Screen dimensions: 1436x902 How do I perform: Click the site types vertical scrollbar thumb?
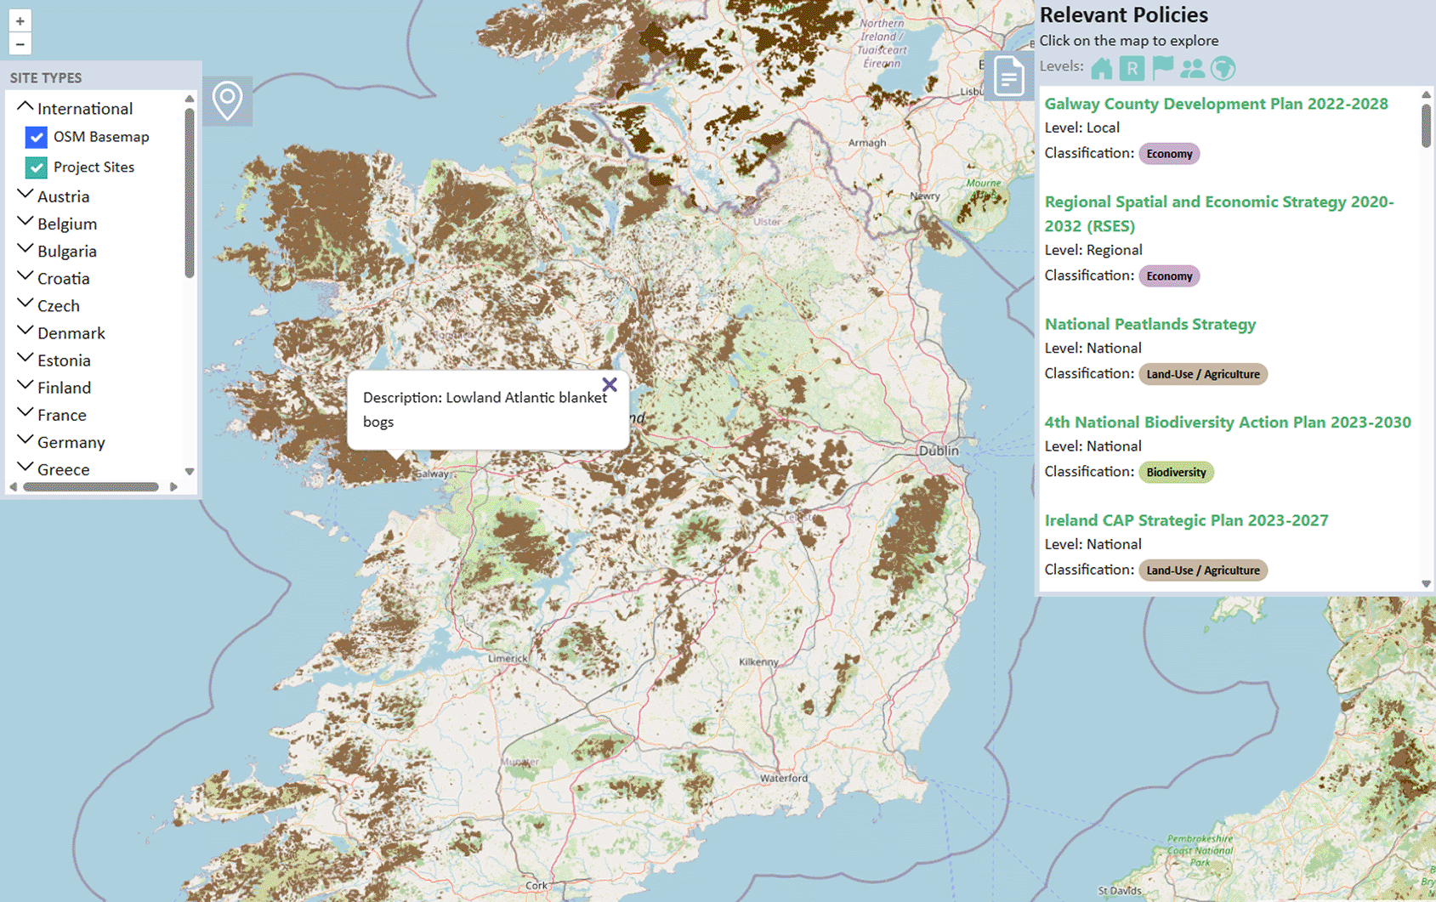pos(190,192)
